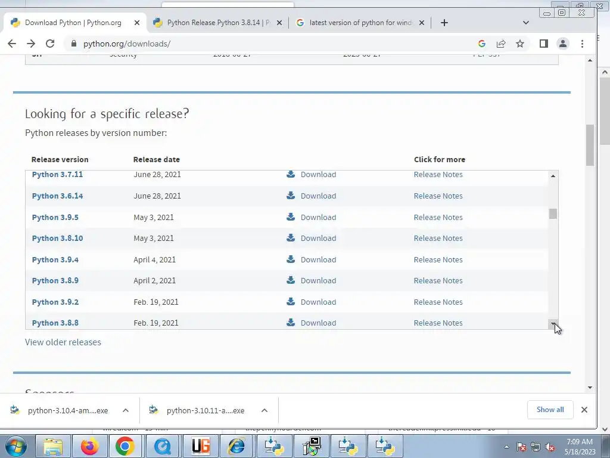
Task: Click the release list scrollbar down arrow
Action: click(x=553, y=324)
